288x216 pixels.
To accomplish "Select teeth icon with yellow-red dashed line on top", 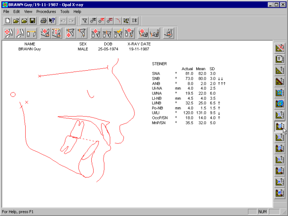I will click(31, 33).
